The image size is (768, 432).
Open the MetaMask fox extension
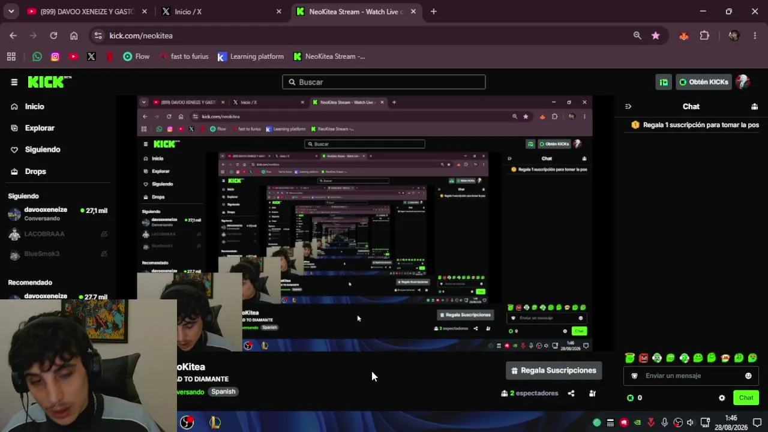683,35
